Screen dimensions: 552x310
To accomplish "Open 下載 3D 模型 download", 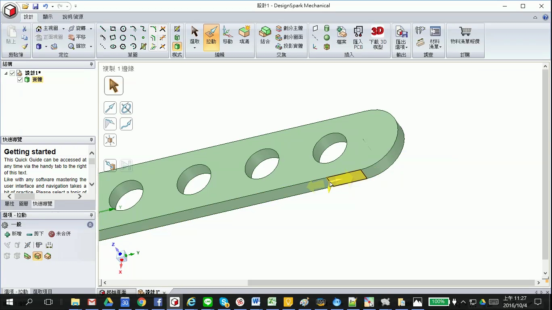I will click(378, 37).
